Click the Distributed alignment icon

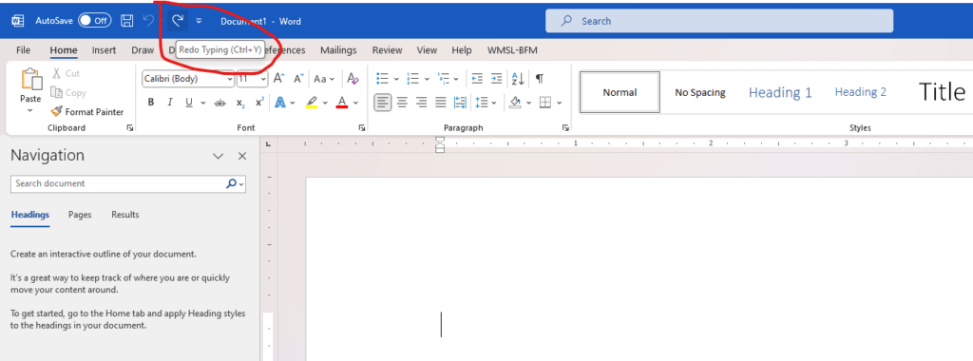click(460, 103)
